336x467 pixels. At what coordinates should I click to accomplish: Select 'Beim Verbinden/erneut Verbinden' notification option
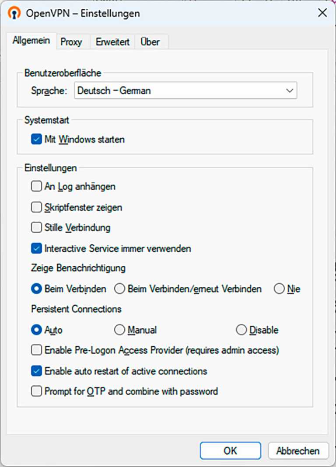tap(119, 289)
